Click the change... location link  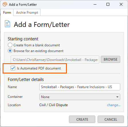pyautogui.click(x=114, y=105)
